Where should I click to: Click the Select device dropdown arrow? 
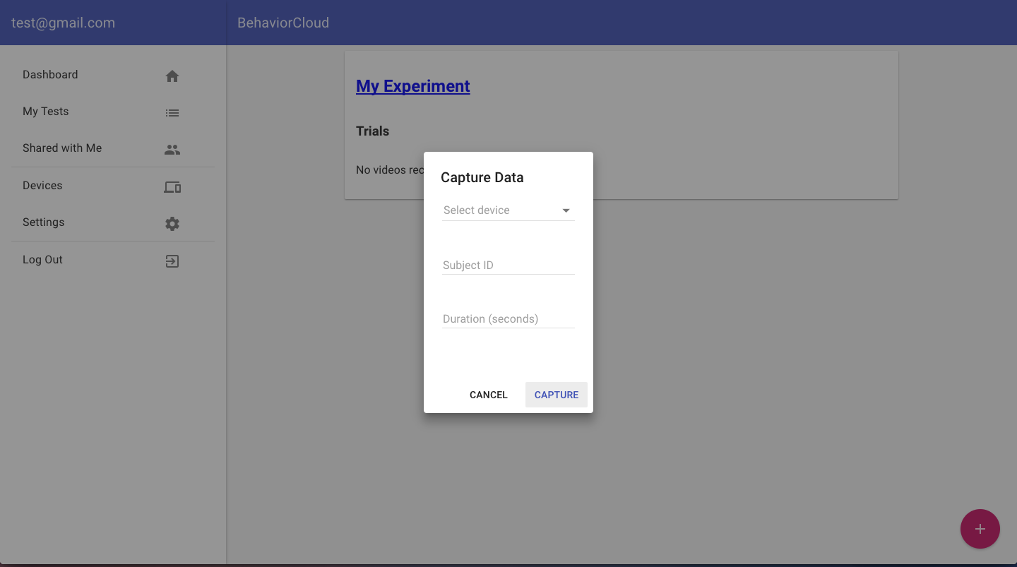pyautogui.click(x=566, y=210)
